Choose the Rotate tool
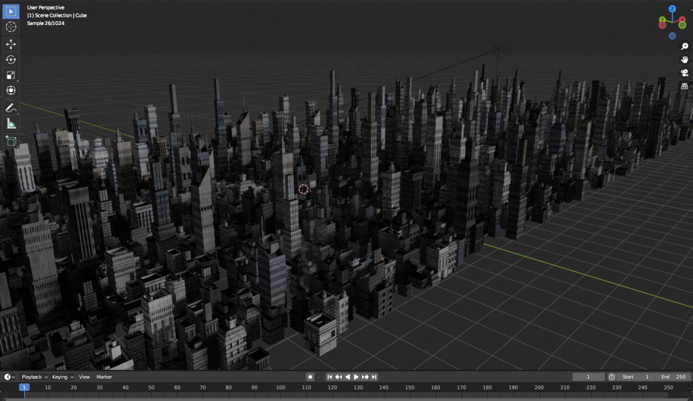 [11, 60]
